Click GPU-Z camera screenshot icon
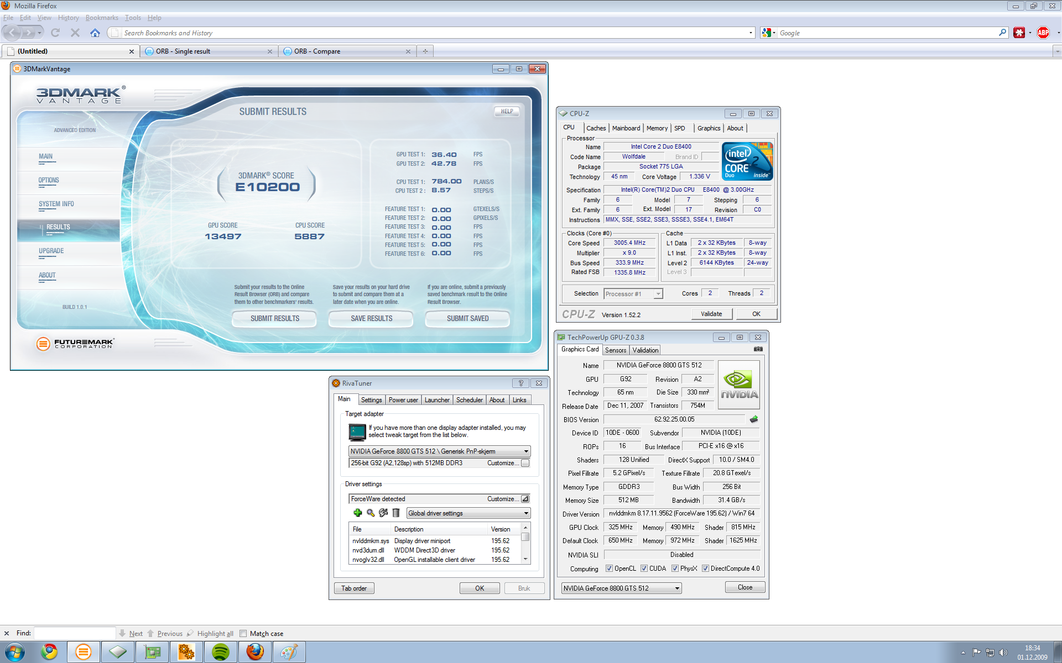1062x663 pixels. [x=758, y=349]
